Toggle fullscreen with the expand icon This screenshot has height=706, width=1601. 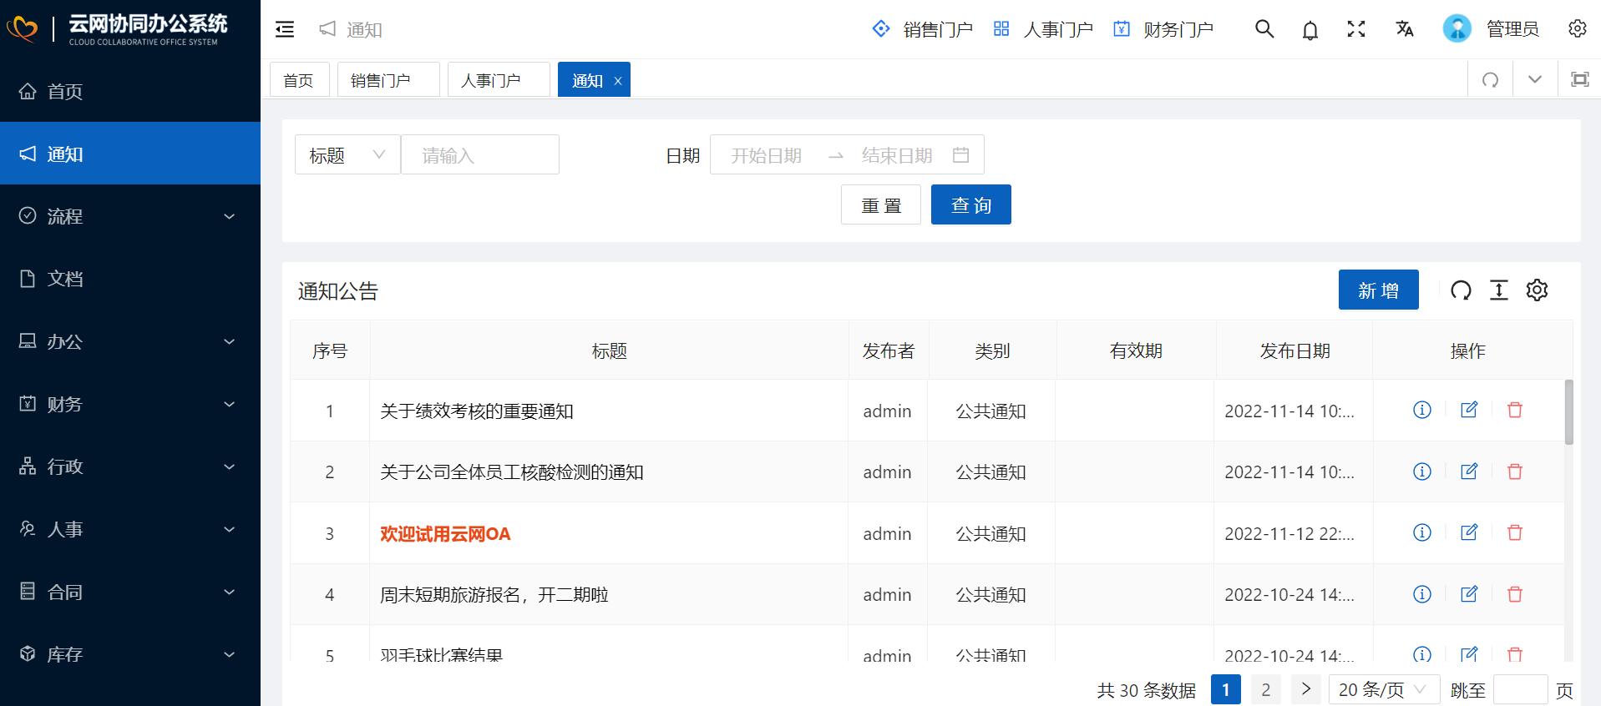(1356, 29)
